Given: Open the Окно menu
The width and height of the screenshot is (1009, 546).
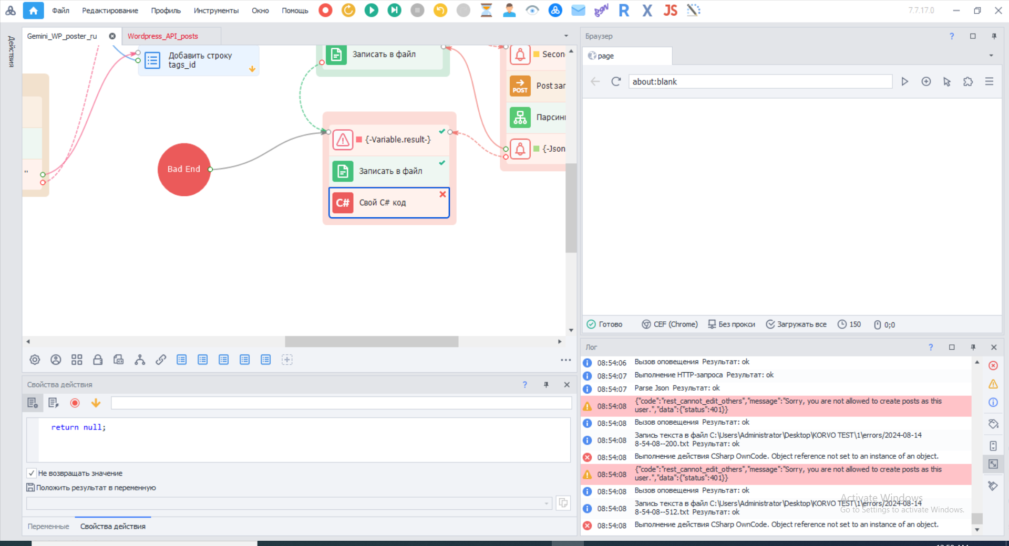Looking at the screenshot, I should click(260, 10).
